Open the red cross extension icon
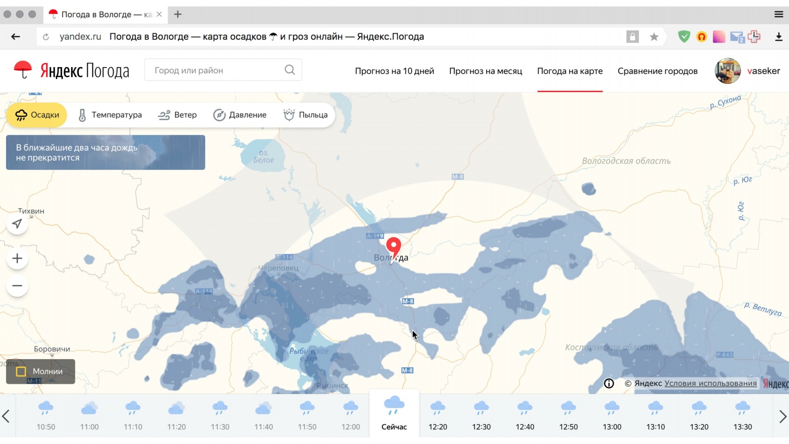Image resolution: width=789 pixels, height=444 pixels. pyautogui.click(x=754, y=37)
